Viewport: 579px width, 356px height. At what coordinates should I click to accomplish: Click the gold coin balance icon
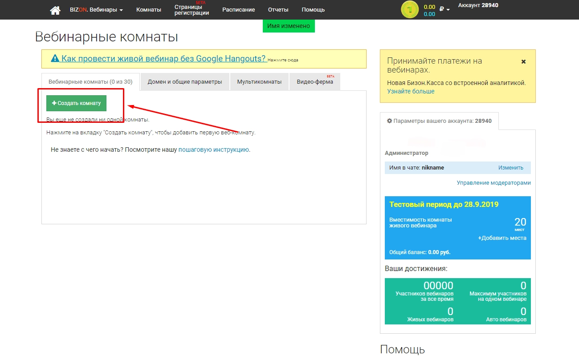(x=409, y=10)
